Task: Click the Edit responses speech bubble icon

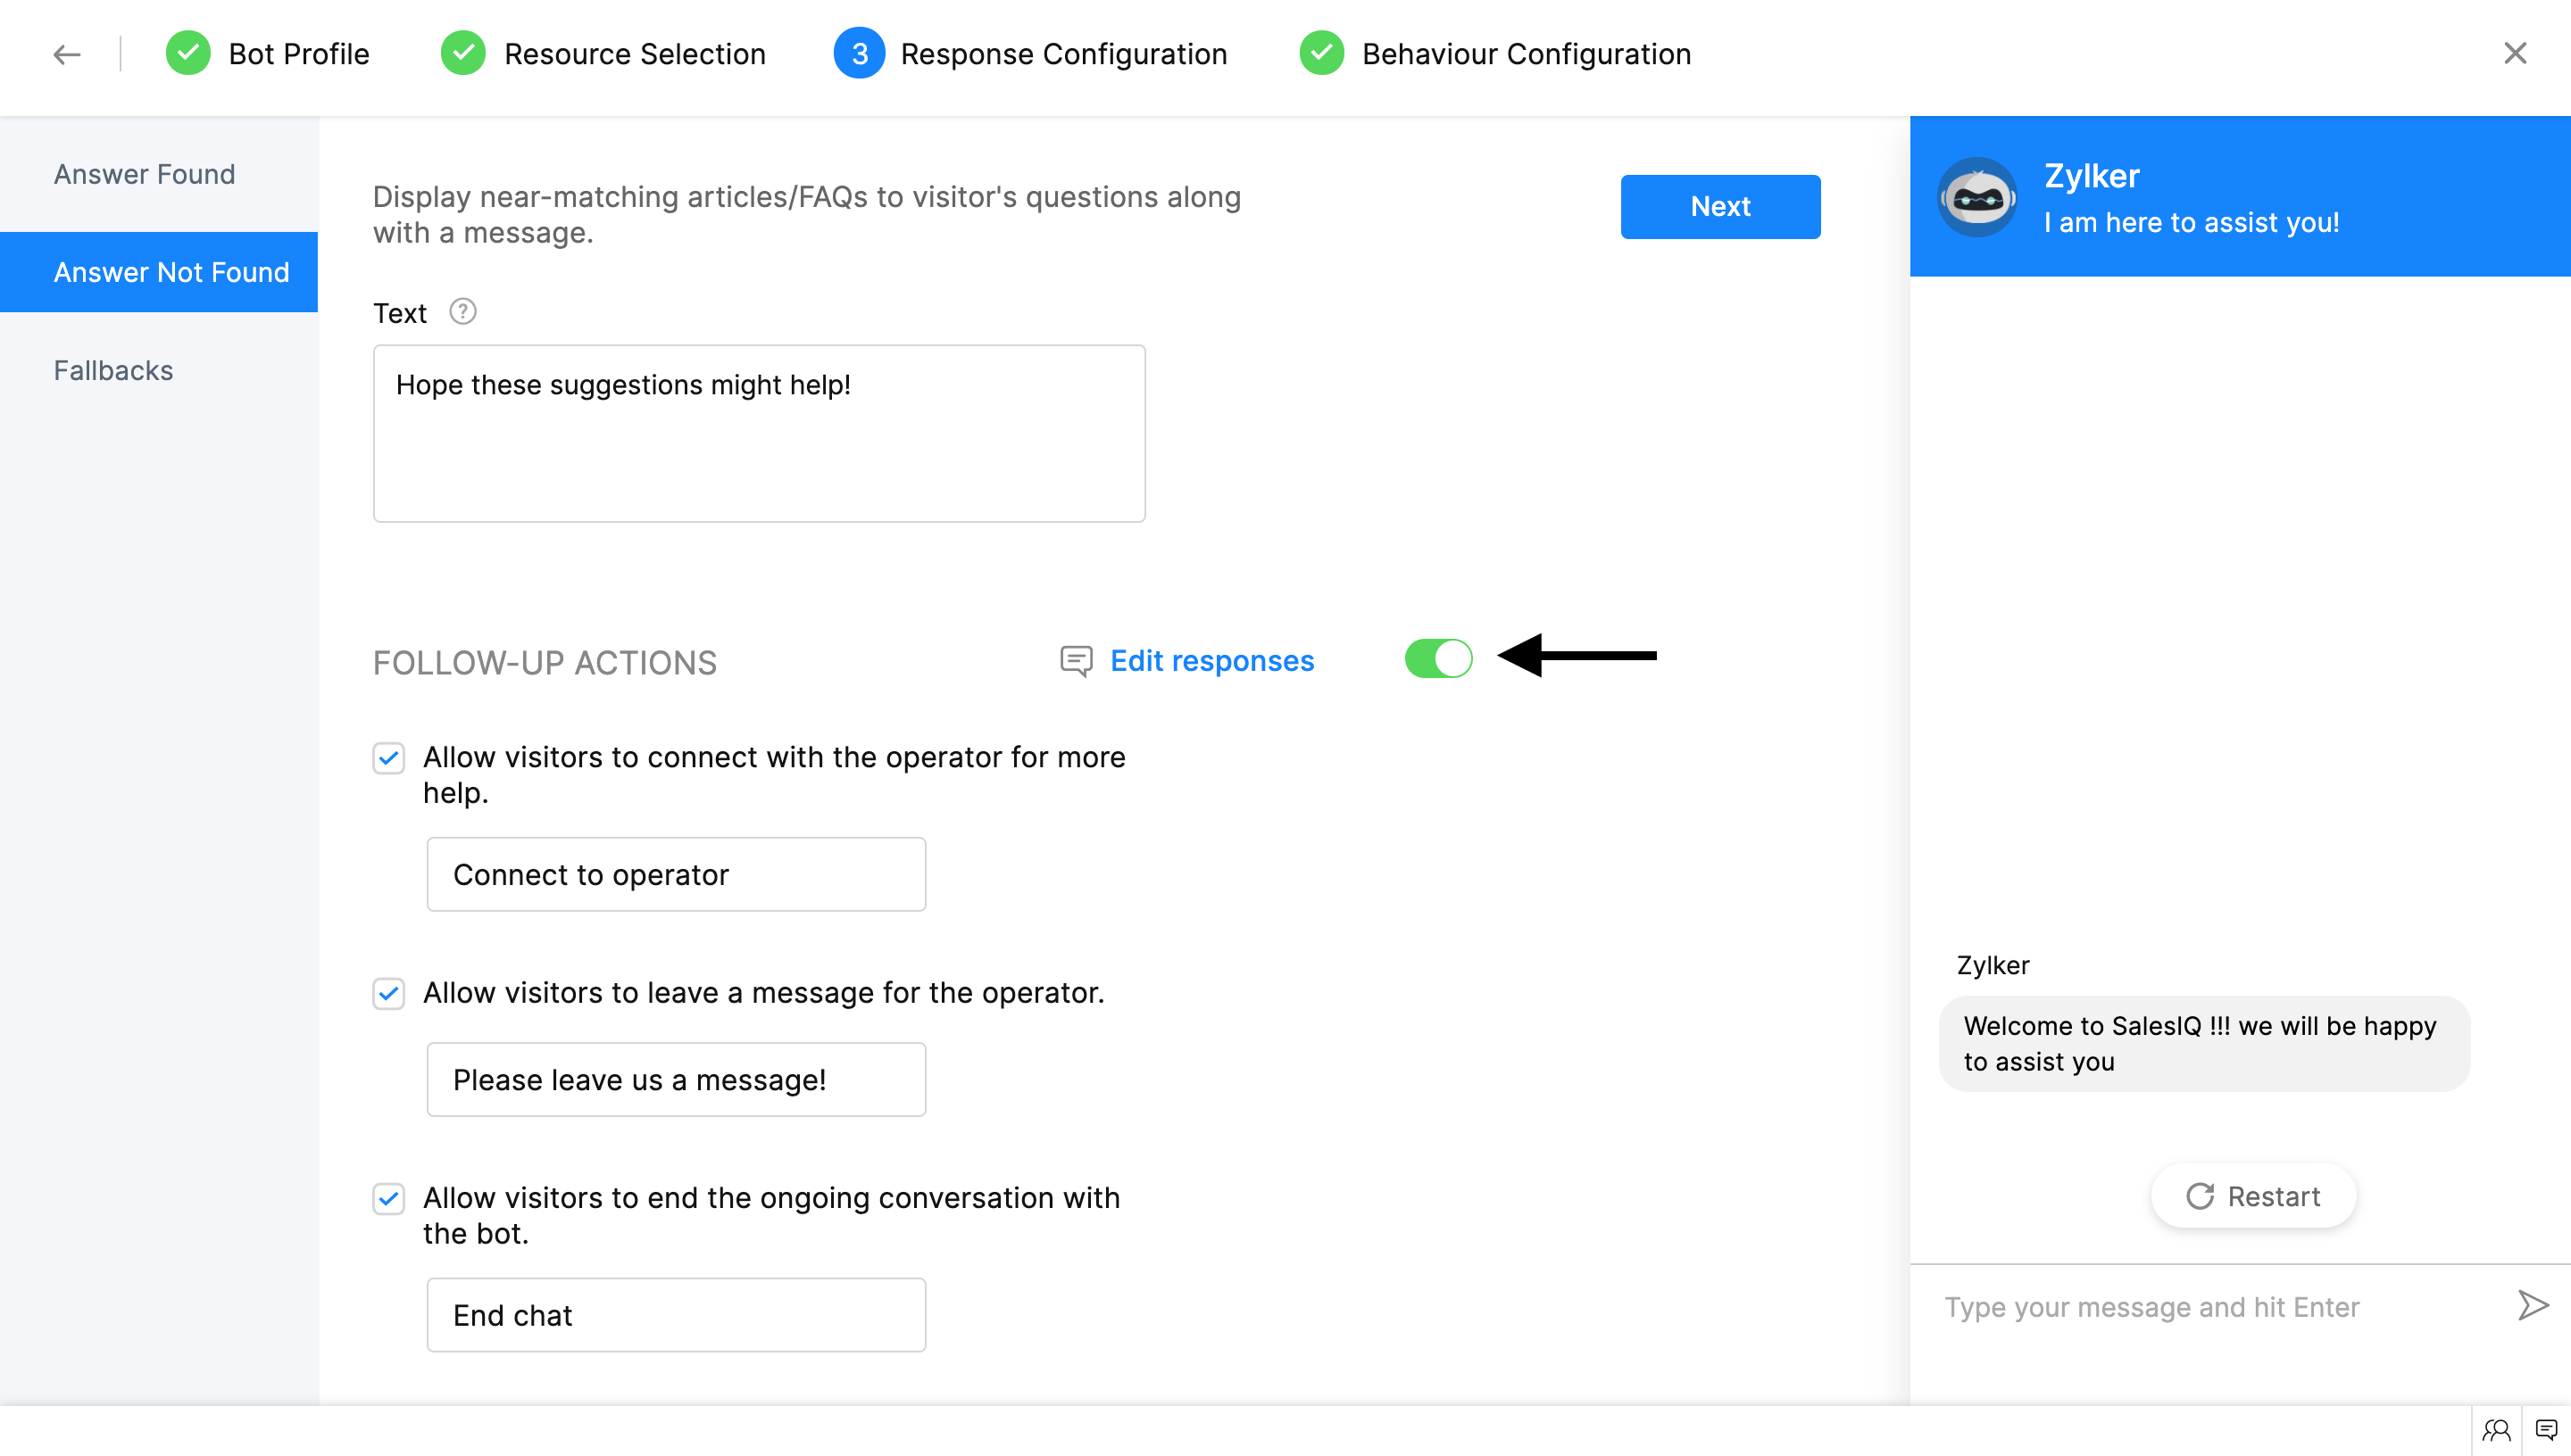Action: point(1076,661)
